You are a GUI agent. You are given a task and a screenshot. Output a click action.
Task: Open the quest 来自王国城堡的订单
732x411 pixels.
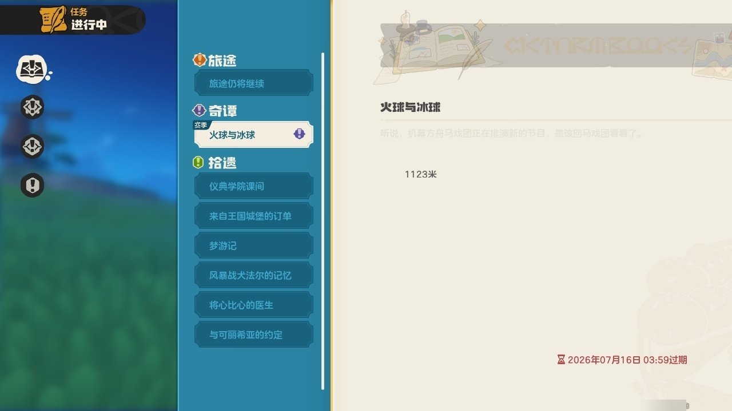click(254, 216)
